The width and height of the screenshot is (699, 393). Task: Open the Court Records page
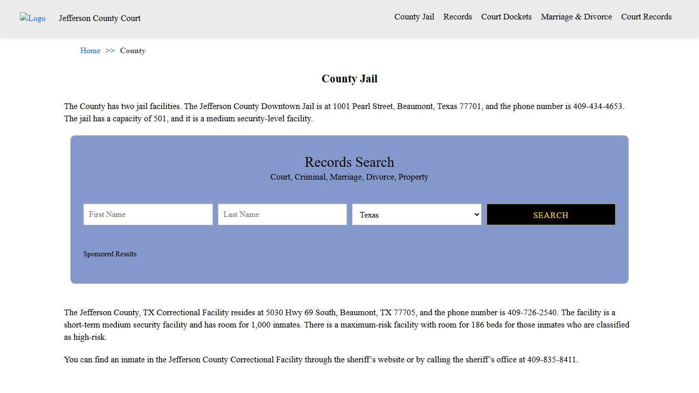(x=646, y=16)
